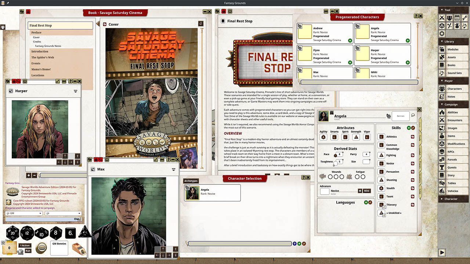Roll the black d20 die
470x264 pixels.
click(x=12, y=234)
